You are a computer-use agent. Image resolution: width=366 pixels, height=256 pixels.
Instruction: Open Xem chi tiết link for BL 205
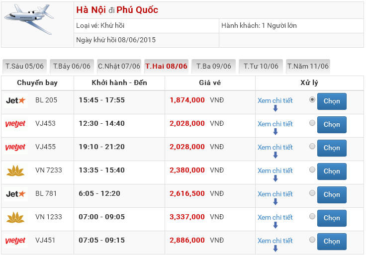tap(275, 100)
